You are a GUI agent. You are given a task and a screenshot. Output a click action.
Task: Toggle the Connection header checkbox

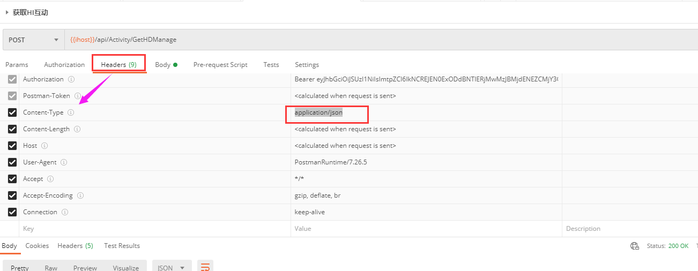(12, 212)
